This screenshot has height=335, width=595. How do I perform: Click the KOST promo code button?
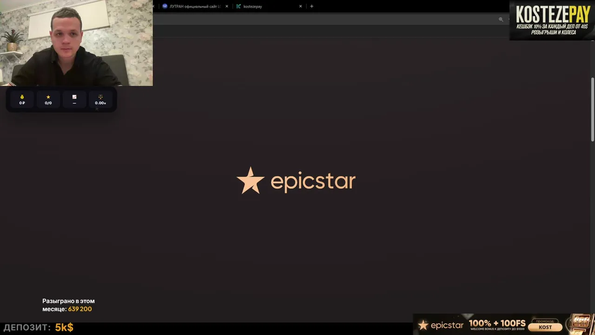coord(545,327)
